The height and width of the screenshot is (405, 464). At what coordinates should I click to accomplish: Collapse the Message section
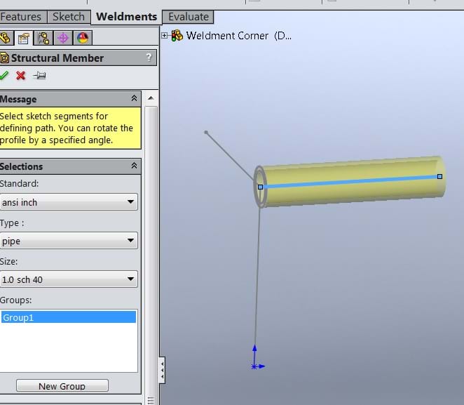point(134,99)
